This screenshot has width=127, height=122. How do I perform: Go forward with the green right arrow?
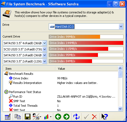coord(66,117)
